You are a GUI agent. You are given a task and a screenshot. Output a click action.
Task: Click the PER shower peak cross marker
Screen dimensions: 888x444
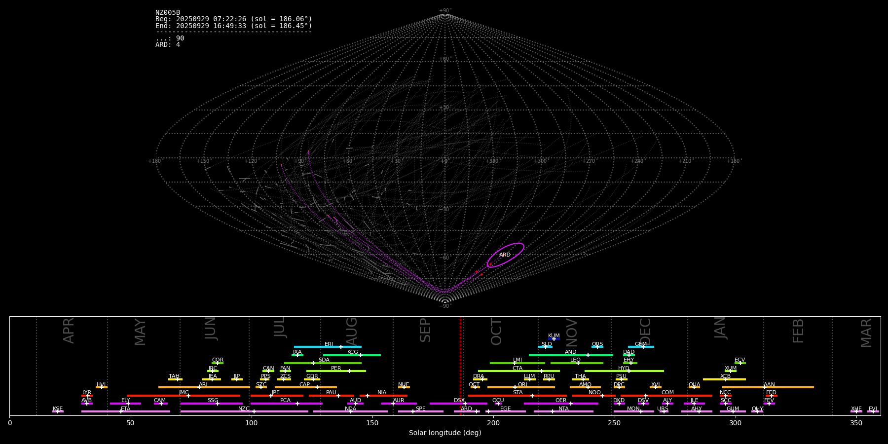(x=349, y=371)
